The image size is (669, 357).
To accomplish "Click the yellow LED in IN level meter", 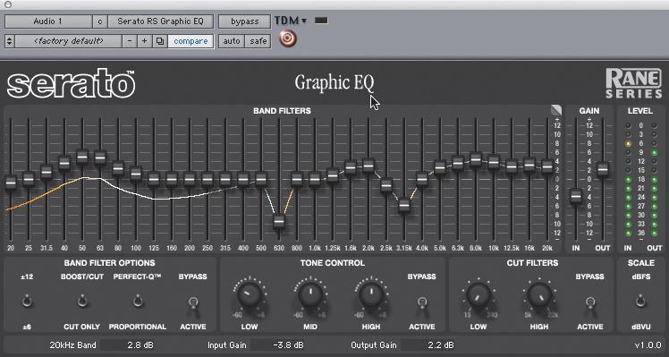I will click(x=628, y=144).
